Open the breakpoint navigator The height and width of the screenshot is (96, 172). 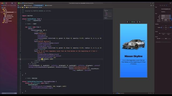(x=13, y=5)
